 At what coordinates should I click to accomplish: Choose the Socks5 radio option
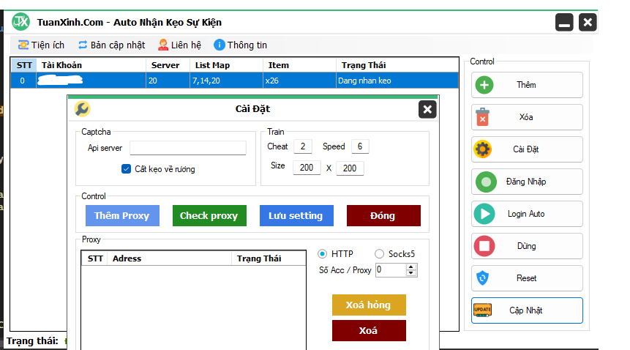coord(379,254)
